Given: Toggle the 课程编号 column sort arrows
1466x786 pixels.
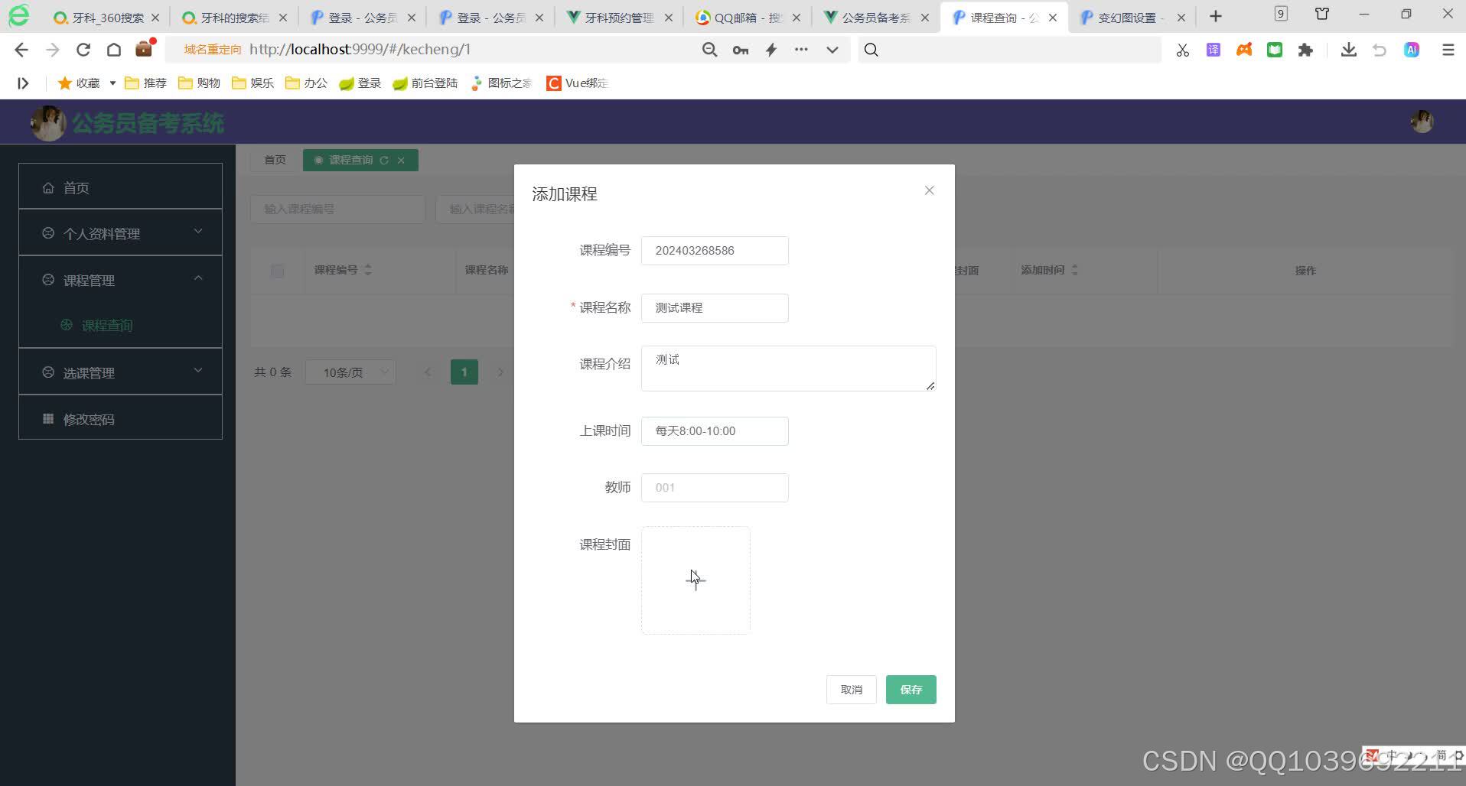Looking at the screenshot, I should click(368, 270).
